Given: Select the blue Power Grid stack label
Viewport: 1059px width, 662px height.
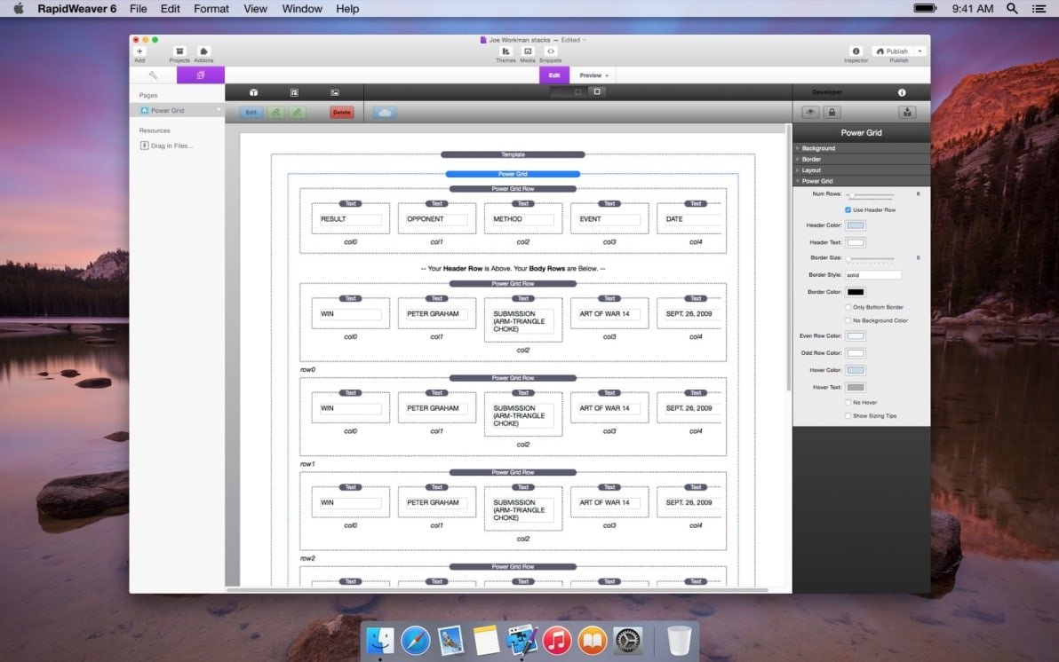Looking at the screenshot, I should pos(513,174).
